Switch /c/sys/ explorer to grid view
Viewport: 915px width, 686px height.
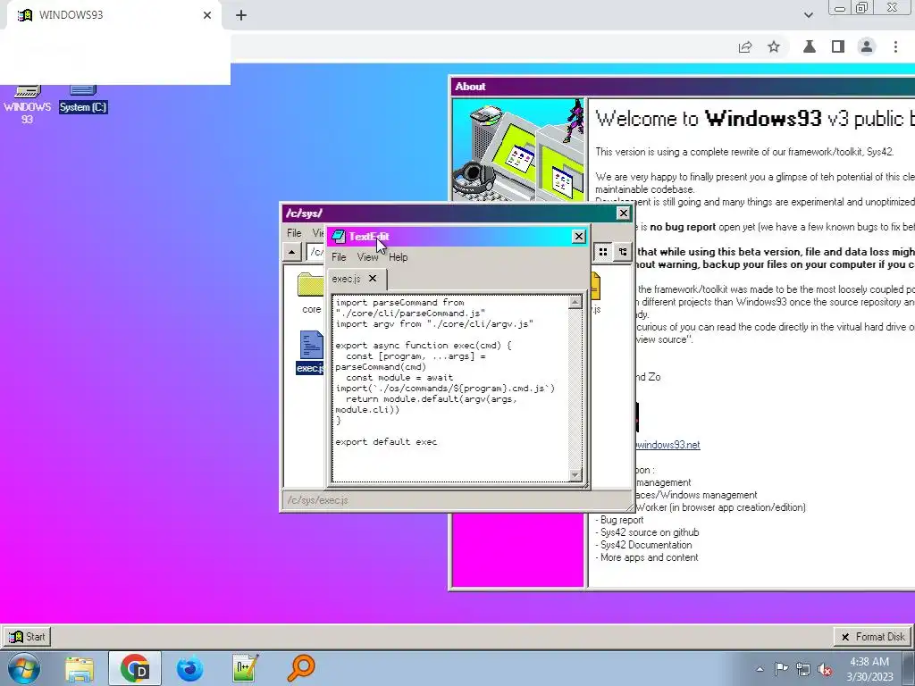tap(603, 252)
